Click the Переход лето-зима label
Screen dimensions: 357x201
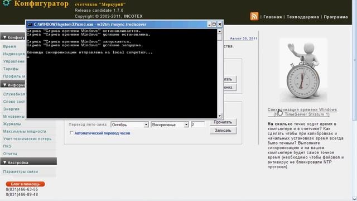[x=88, y=125]
